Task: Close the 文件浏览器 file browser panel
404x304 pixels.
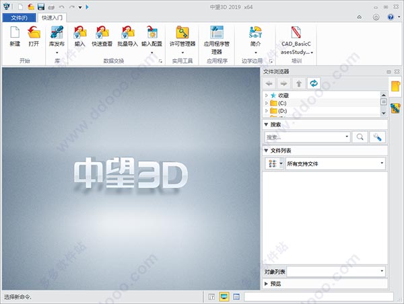Action: [397, 71]
